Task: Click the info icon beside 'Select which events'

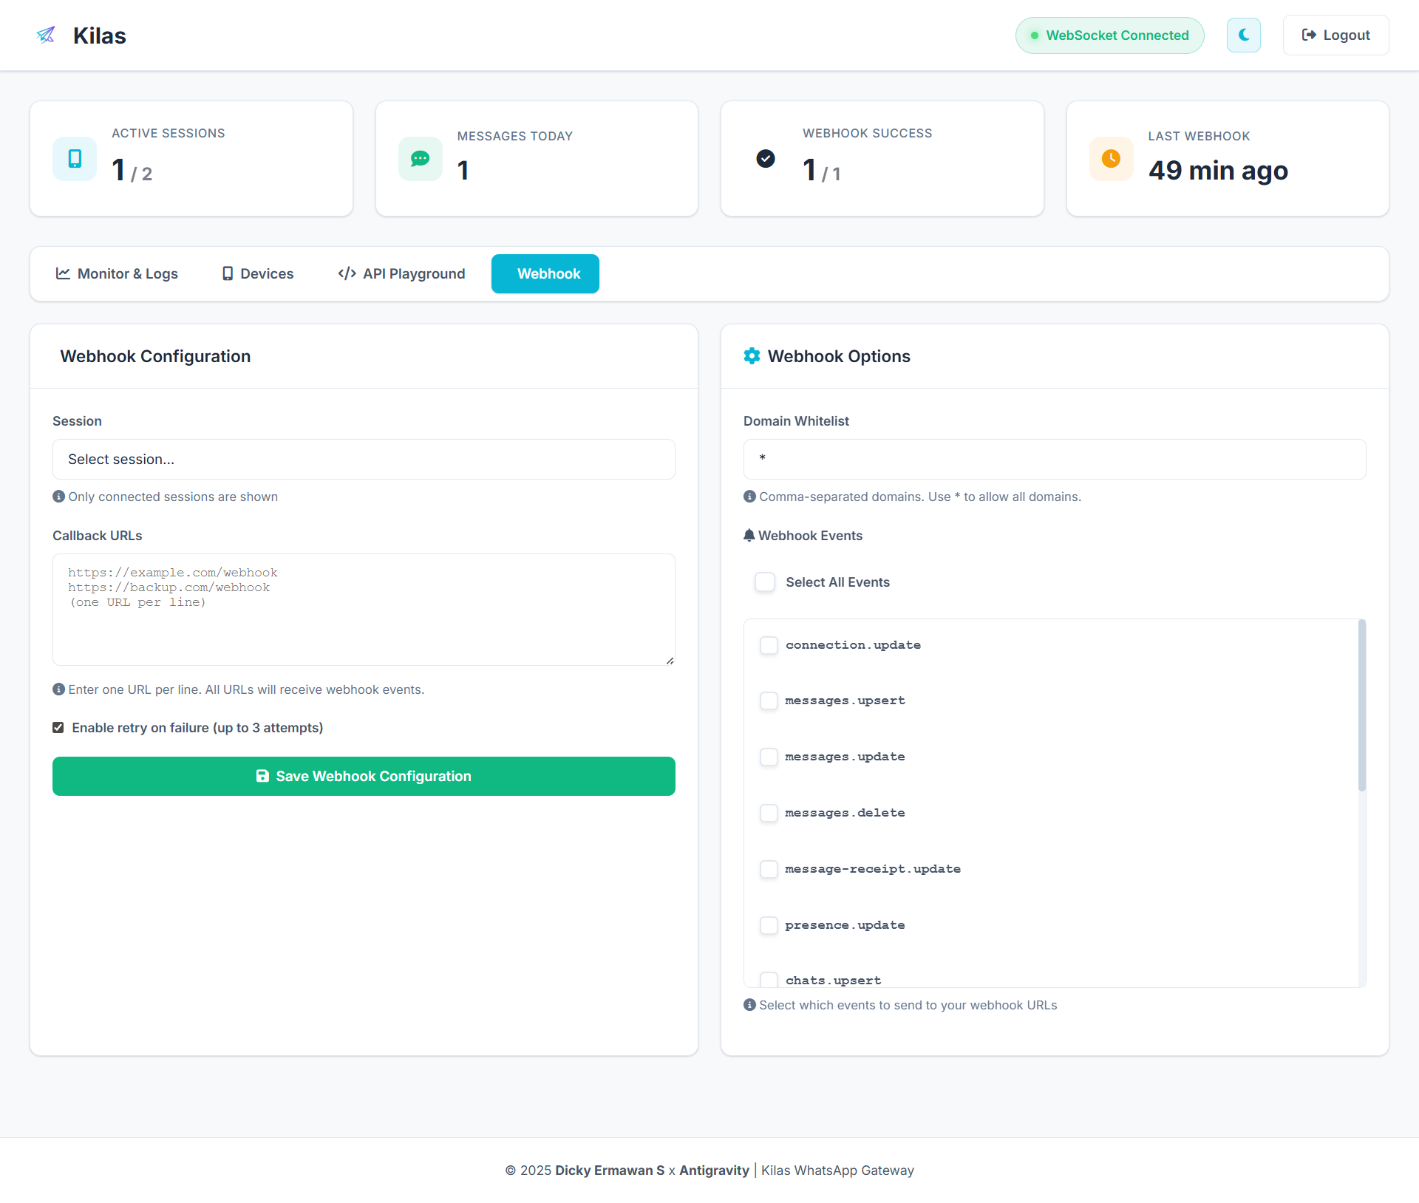Action: (749, 1005)
